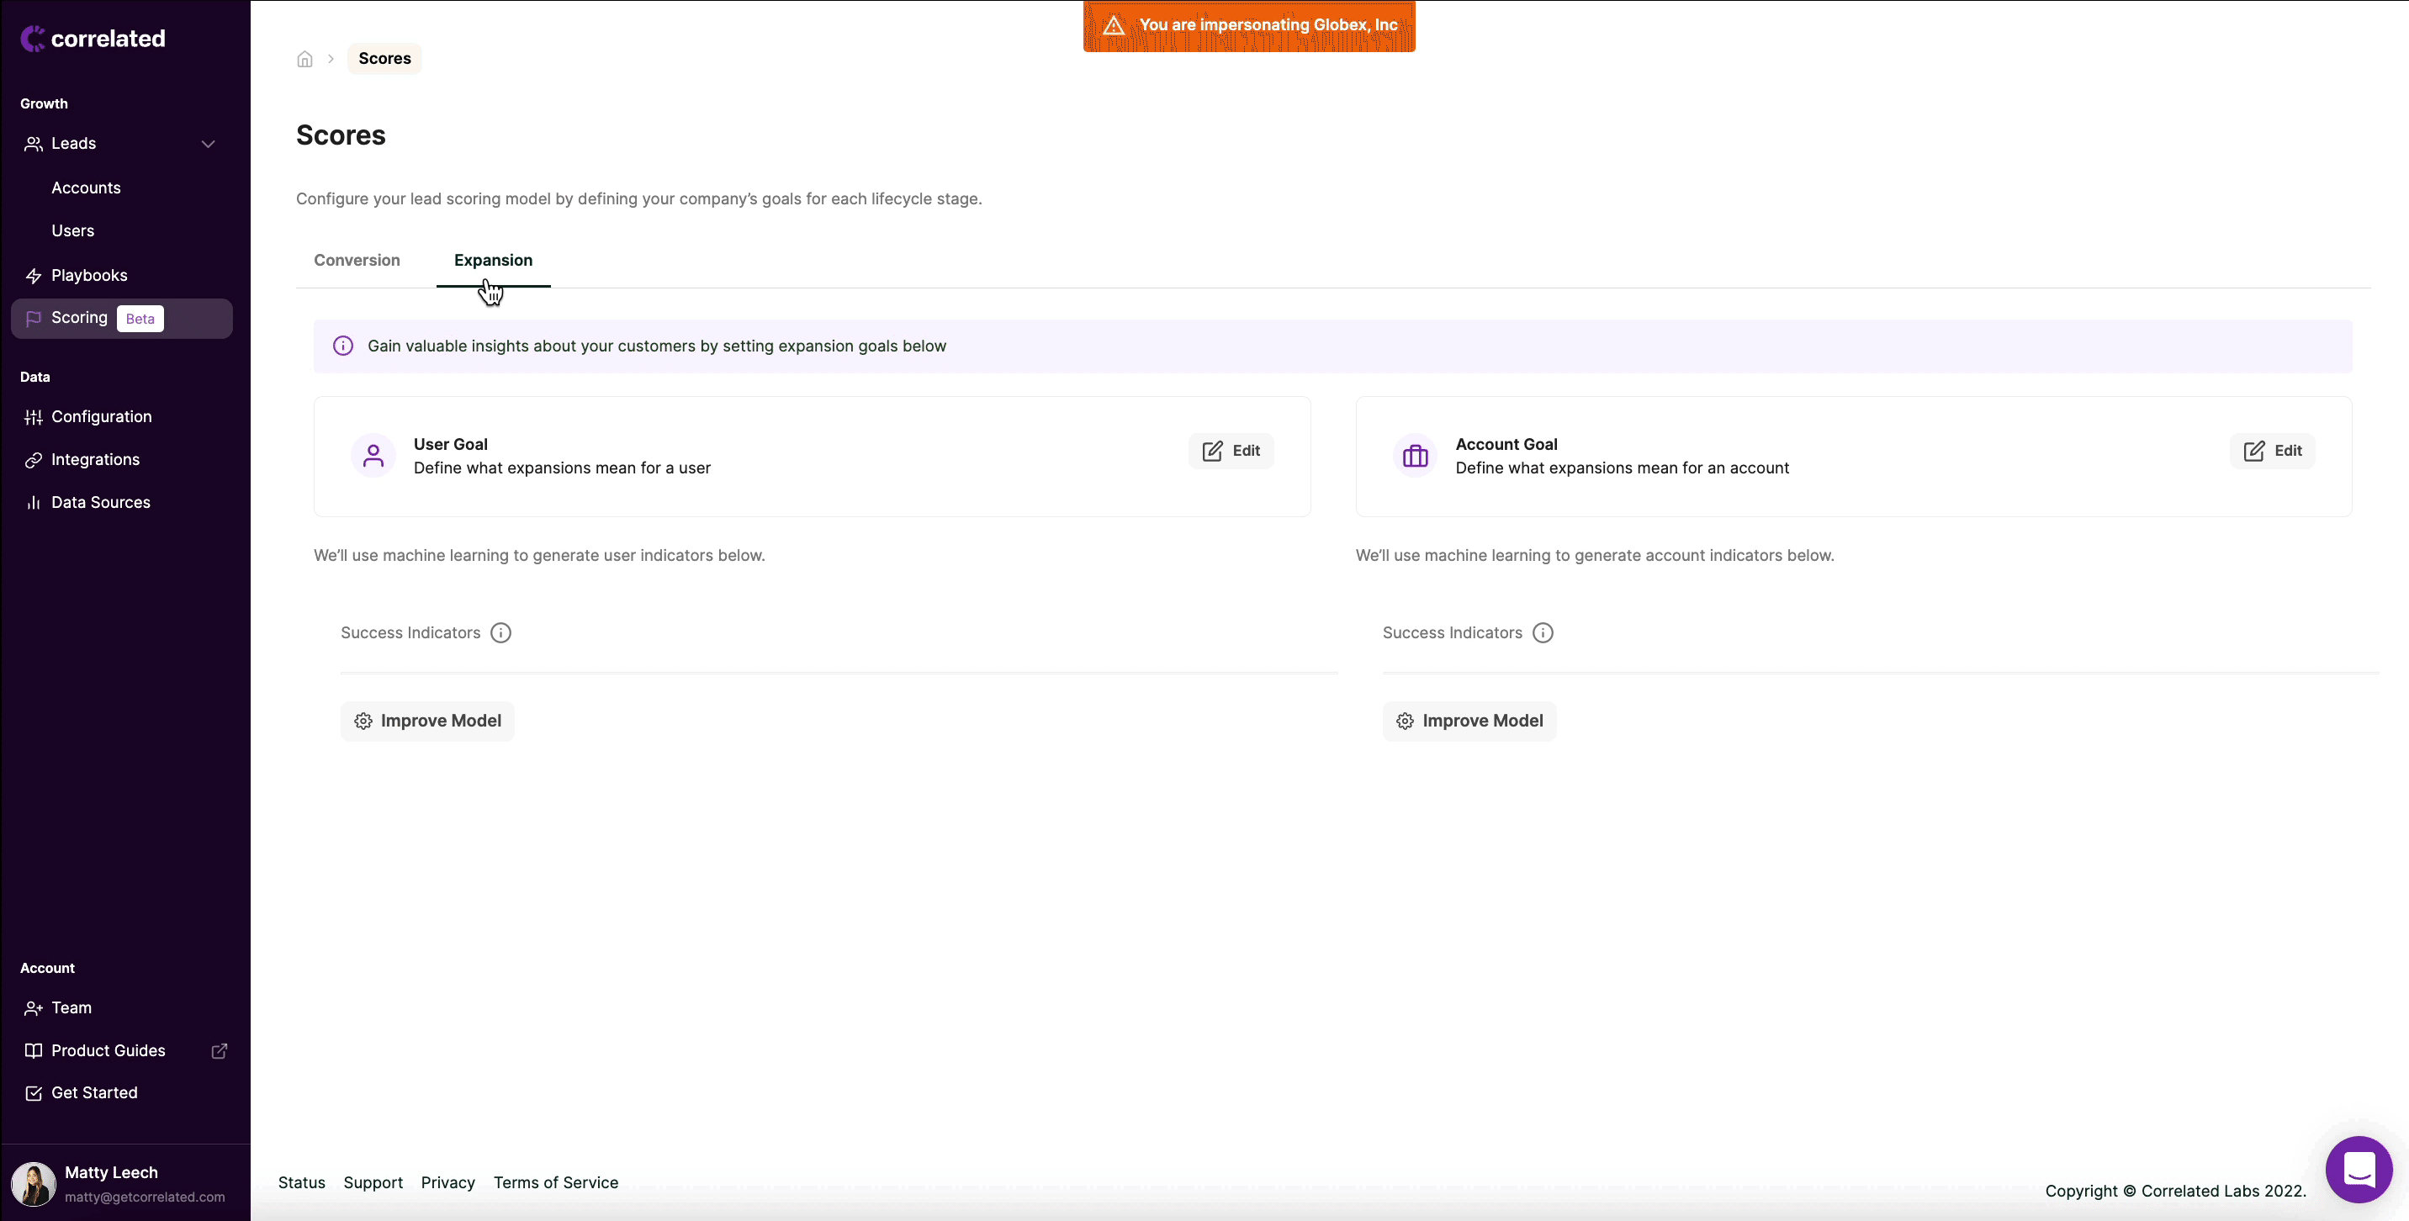Click Improve Model under Account Goal
The width and height of the screenshot is (2409, 1221).
click(1469, 721)
